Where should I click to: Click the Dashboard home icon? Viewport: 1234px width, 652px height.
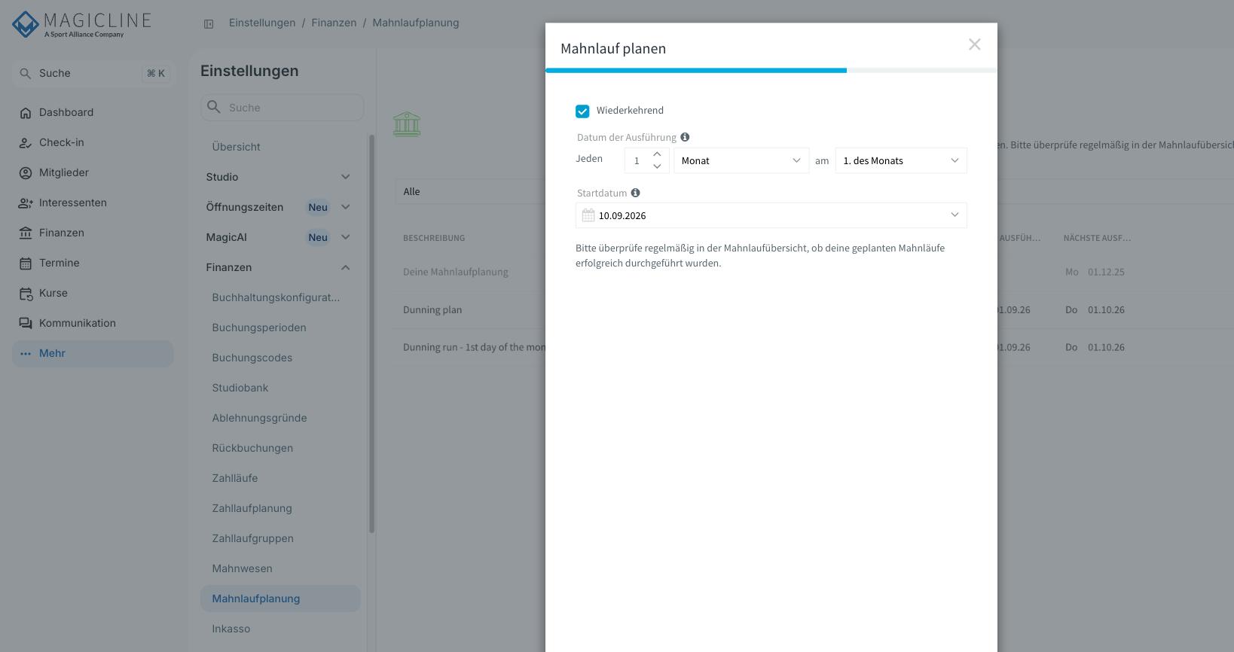26,113
